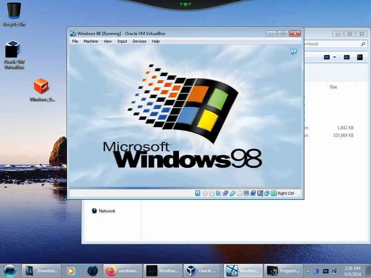Select the Recycle Bin desktop icon
The height and width of the screenshot is (278, 371).
point(14,14)
